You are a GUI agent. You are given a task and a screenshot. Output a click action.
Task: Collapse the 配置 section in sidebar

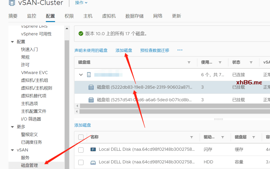coord(12,42)
